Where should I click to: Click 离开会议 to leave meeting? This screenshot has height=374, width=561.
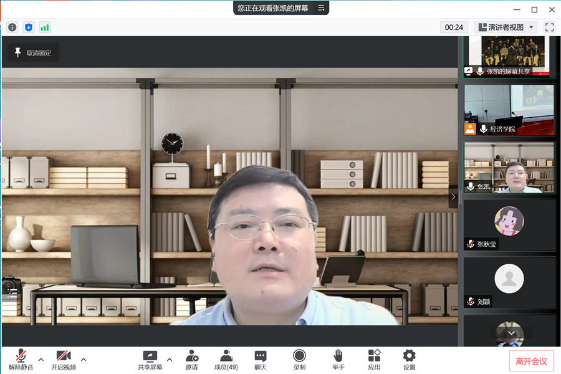pyautogui.click(x=531, y=361)
